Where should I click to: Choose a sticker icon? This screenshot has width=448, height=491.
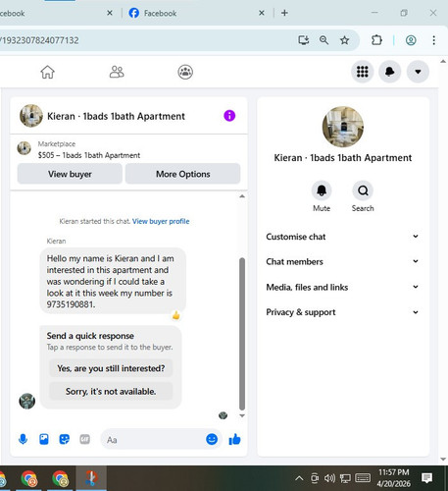click(65, 439)
